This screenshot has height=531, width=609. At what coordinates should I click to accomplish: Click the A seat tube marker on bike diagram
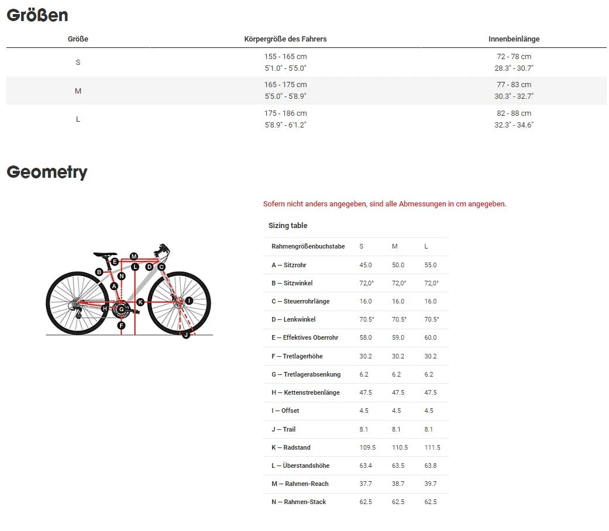(114, 286)
